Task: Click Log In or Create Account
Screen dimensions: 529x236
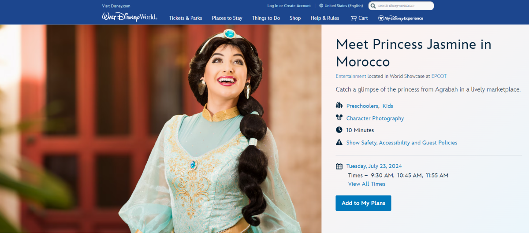Action: 289,6
